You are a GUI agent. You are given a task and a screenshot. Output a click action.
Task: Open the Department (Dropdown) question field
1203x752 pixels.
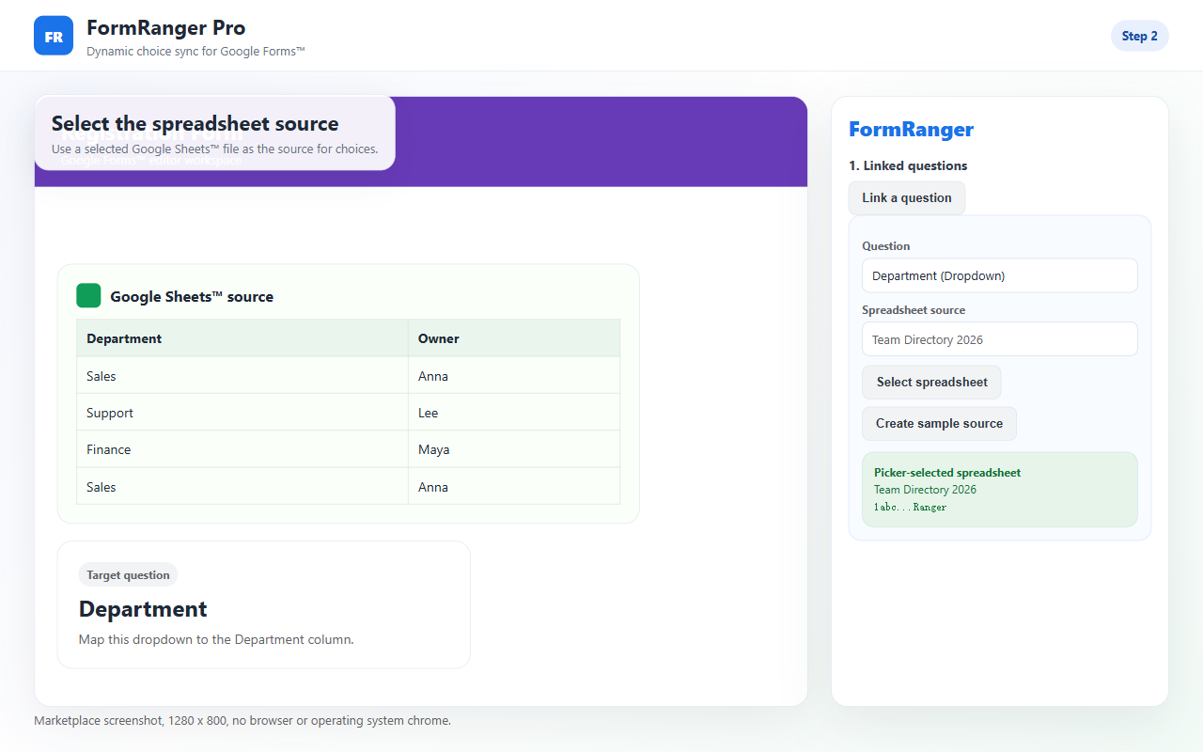pos(999,275)
